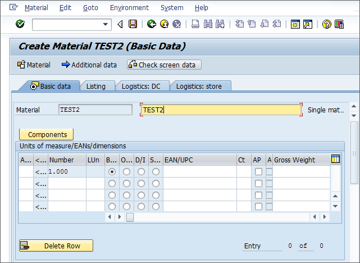Viewport: 360px width, 263px height.
Task: Click the table's vertical scroll up arrow
Action: (x=335, y=196)
